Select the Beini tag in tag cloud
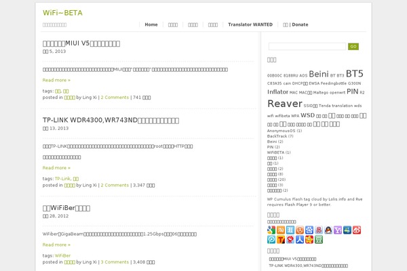The width and height of the screenshot is (407, 271). tap(319, 74)
